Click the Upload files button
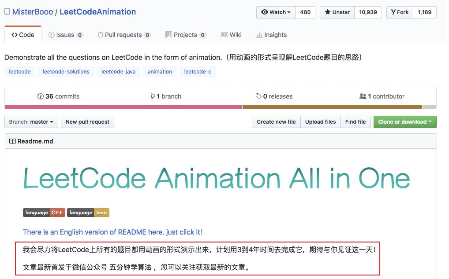This screenshot has height=279, width=449. (320, 122)
